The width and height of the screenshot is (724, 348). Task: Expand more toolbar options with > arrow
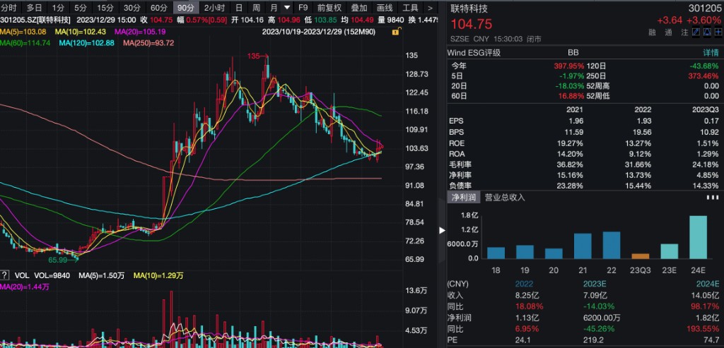click(x=431, y=7)
